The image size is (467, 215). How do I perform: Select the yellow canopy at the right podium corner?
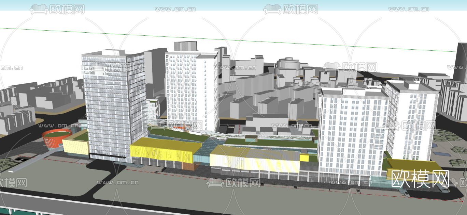pyautogui.click(x=416, y=171)
